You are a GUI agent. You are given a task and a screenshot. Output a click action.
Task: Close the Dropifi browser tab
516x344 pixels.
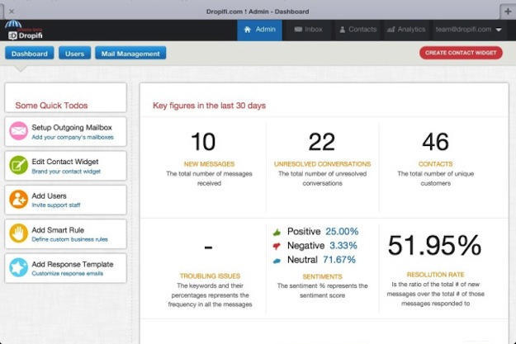[x=12, y=12]
